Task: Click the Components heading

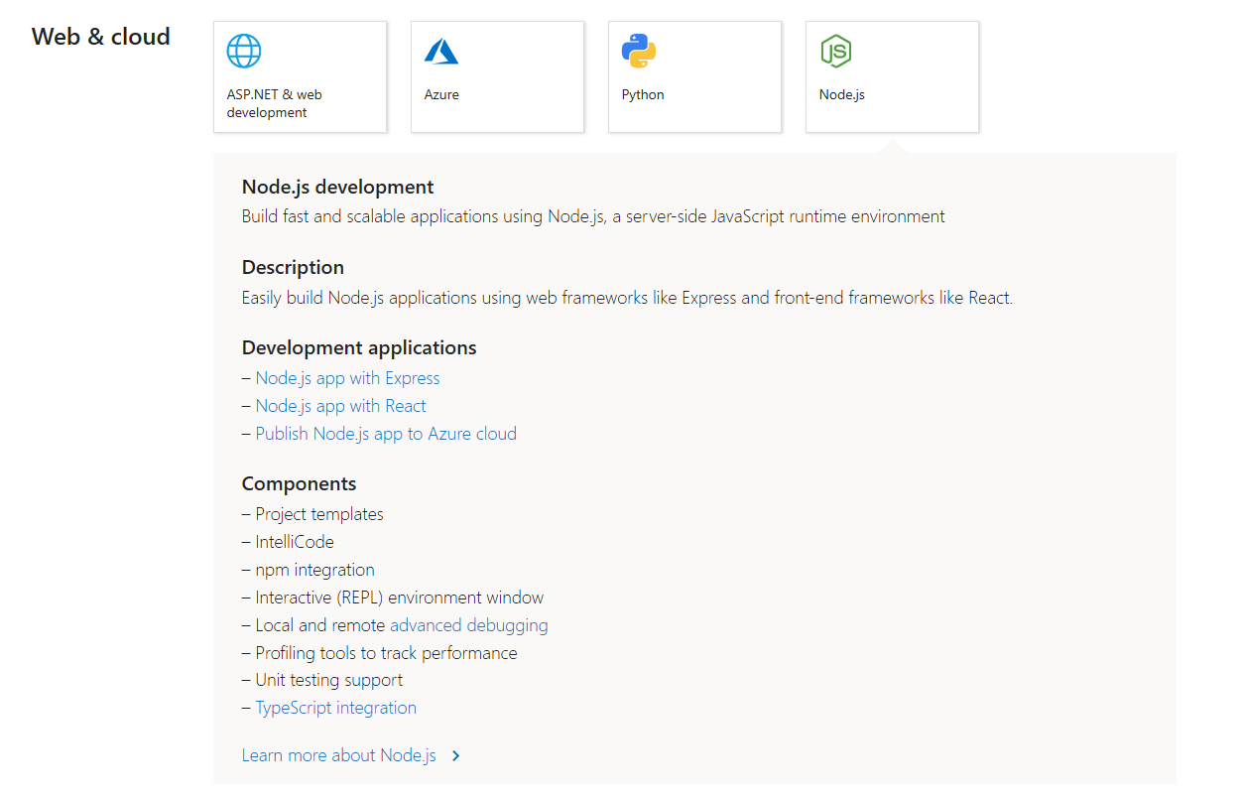Action: pyautogui.click(x=299, y=483)
